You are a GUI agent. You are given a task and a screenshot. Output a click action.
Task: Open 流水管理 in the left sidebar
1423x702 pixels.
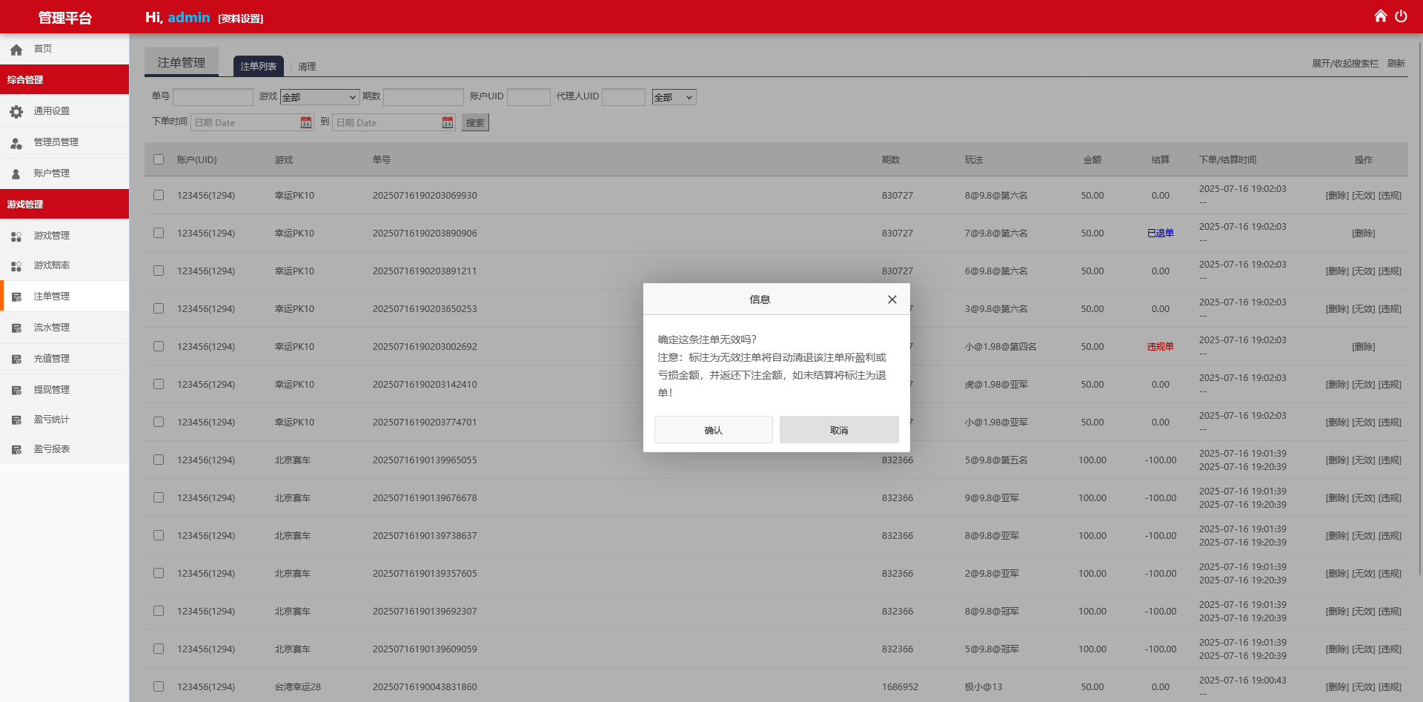[51, 327]
